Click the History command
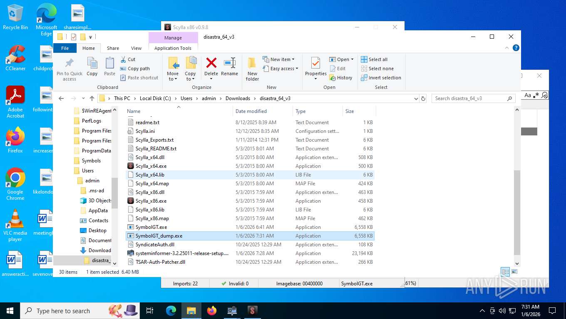This screenshot has width=566, height=319. click(341, 78)
